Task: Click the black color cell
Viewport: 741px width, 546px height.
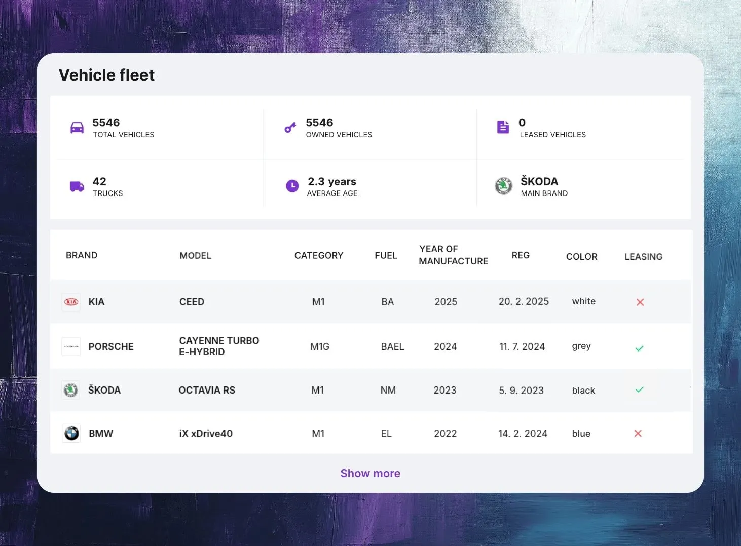Action: pyautogui.click(x=583, y=391)
